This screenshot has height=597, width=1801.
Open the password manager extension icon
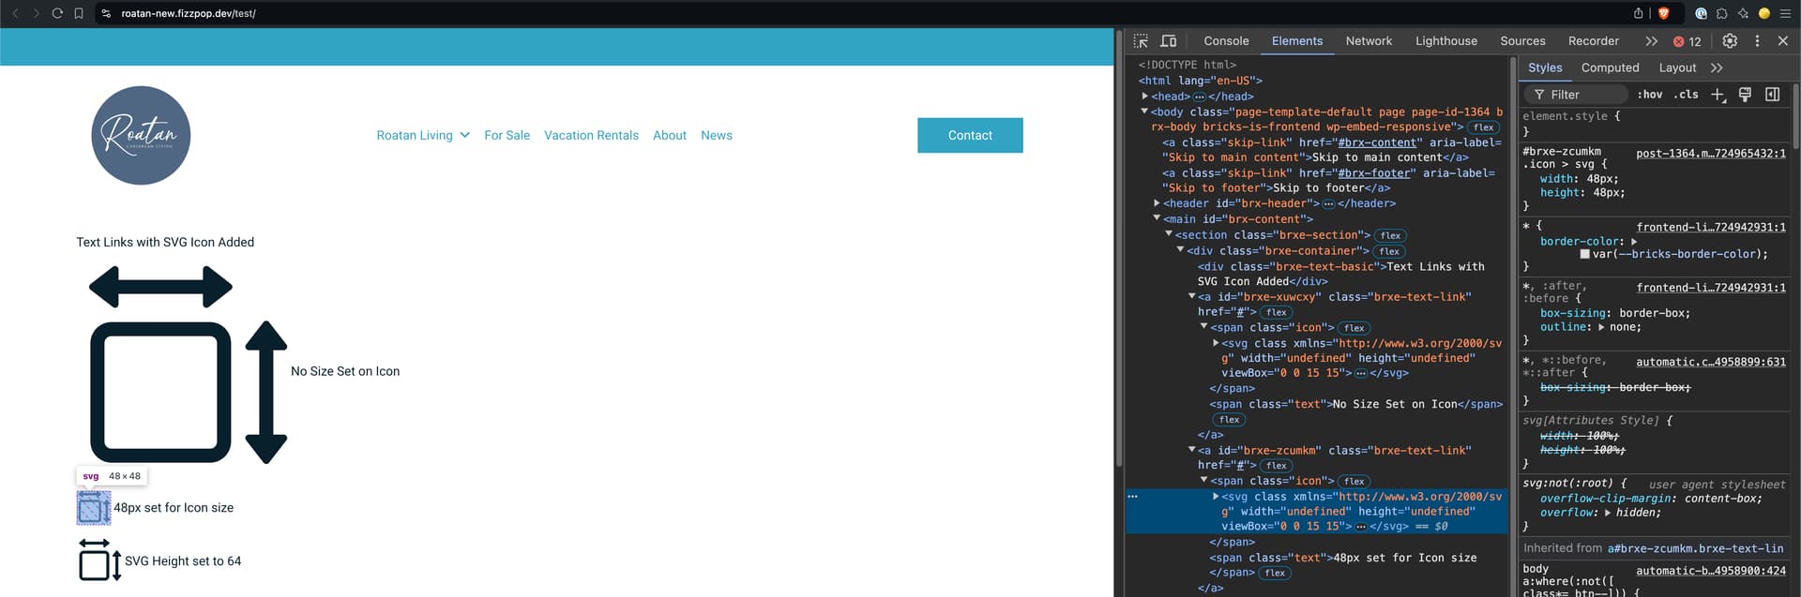[x=1701, y=13]
